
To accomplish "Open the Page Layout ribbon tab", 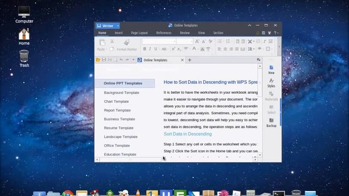I will click(140, 33).
